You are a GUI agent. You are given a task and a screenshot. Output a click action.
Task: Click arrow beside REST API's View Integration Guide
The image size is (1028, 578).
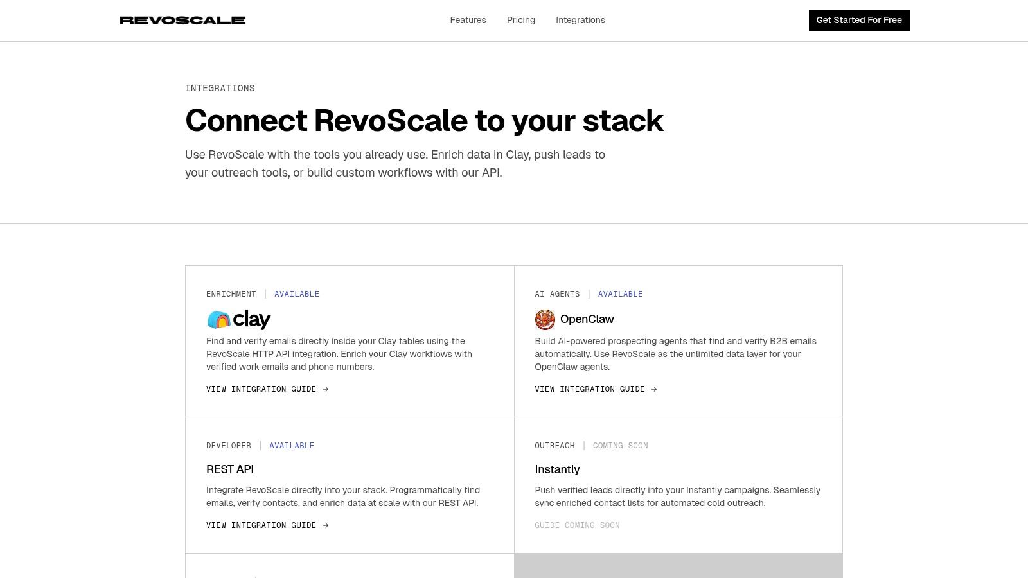click(x=326, y=525)
